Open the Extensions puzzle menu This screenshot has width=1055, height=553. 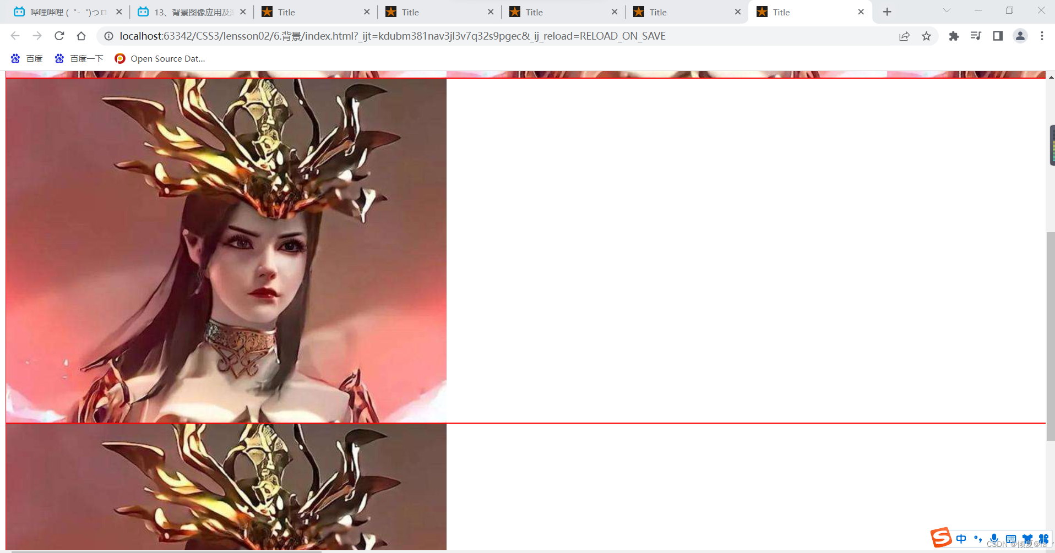tap(954, 36)
